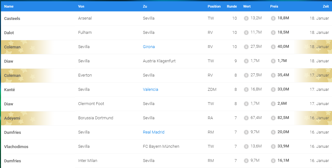Sort transfers by the Preis column header
The image size is (332, 168).
[274, 6]
